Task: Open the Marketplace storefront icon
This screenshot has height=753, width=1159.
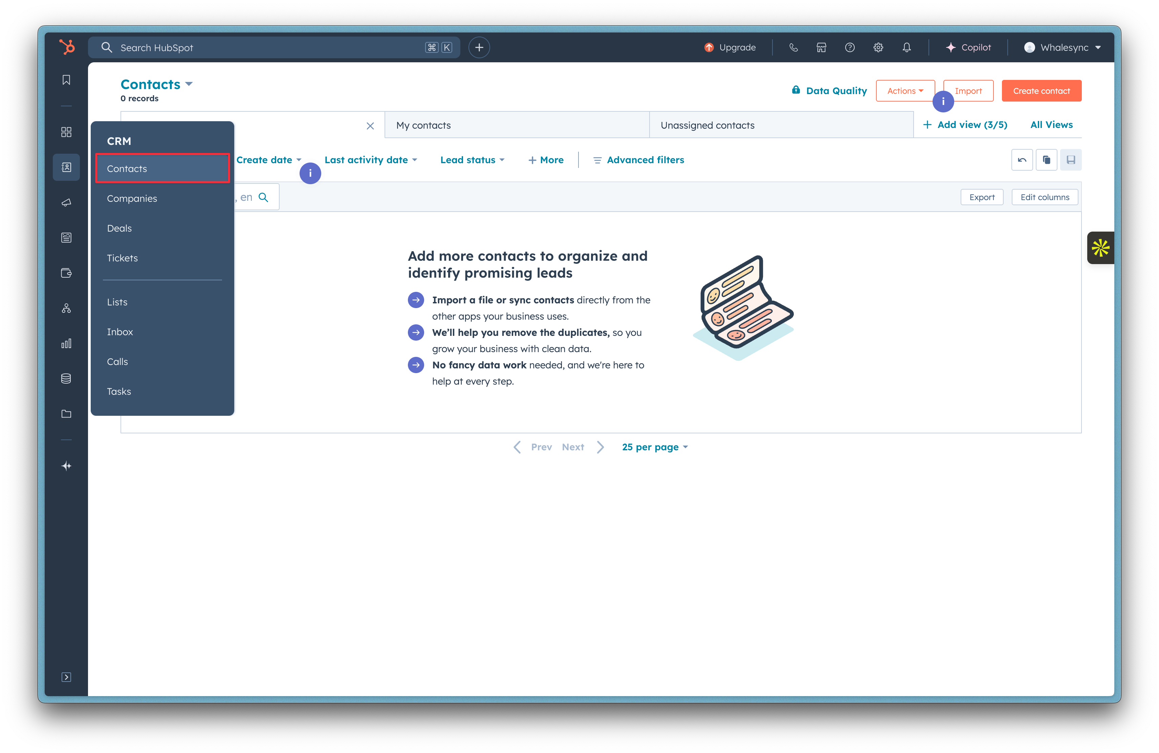Action: 822,47
